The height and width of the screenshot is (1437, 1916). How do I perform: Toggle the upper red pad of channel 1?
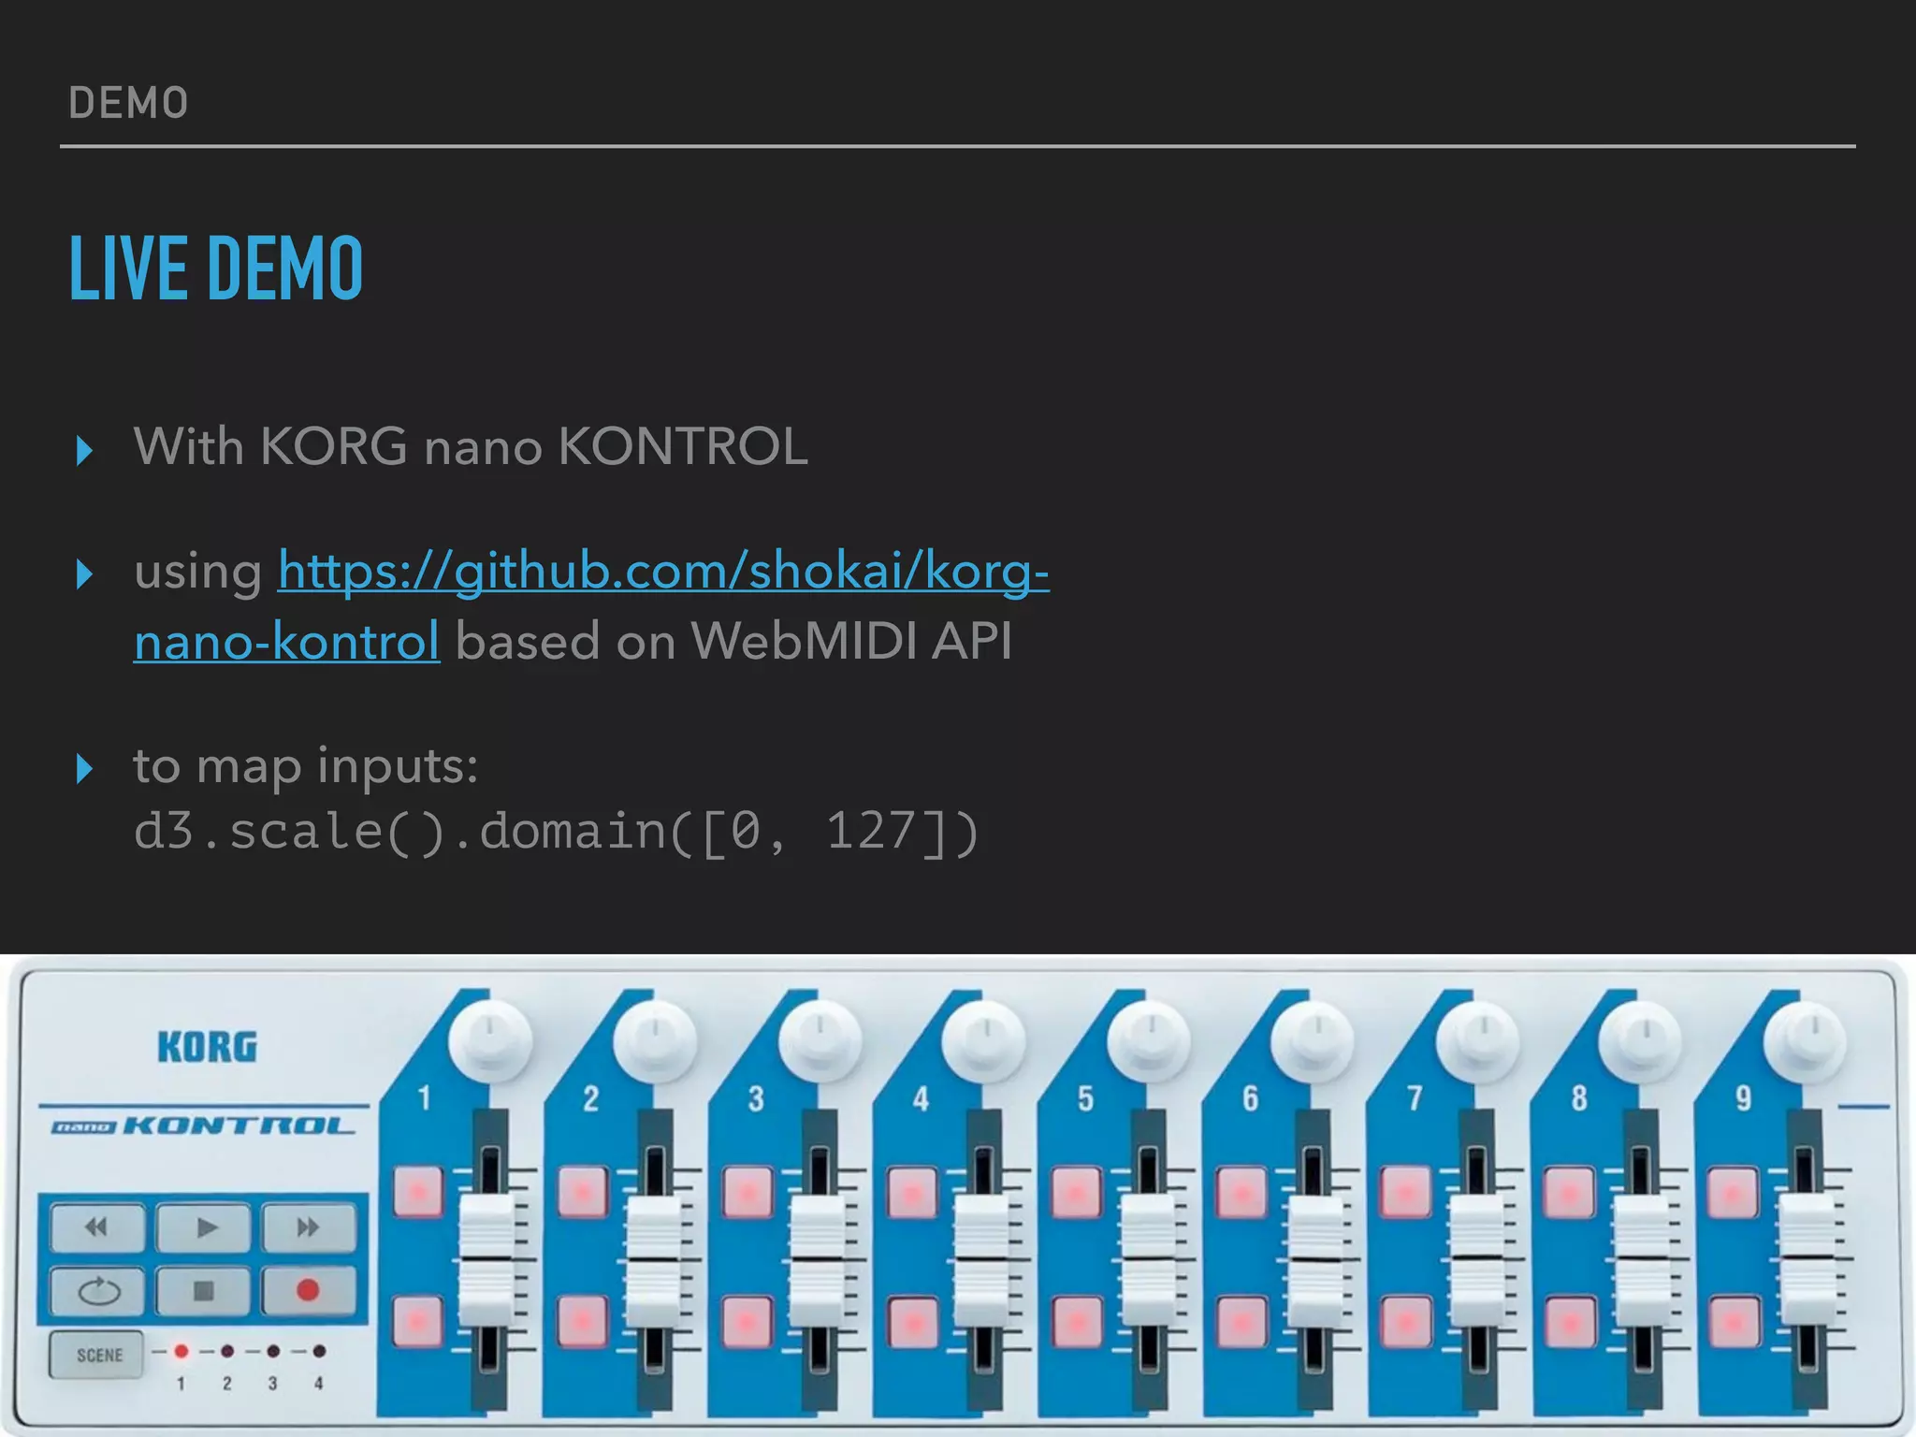[x=417, y=1192]
